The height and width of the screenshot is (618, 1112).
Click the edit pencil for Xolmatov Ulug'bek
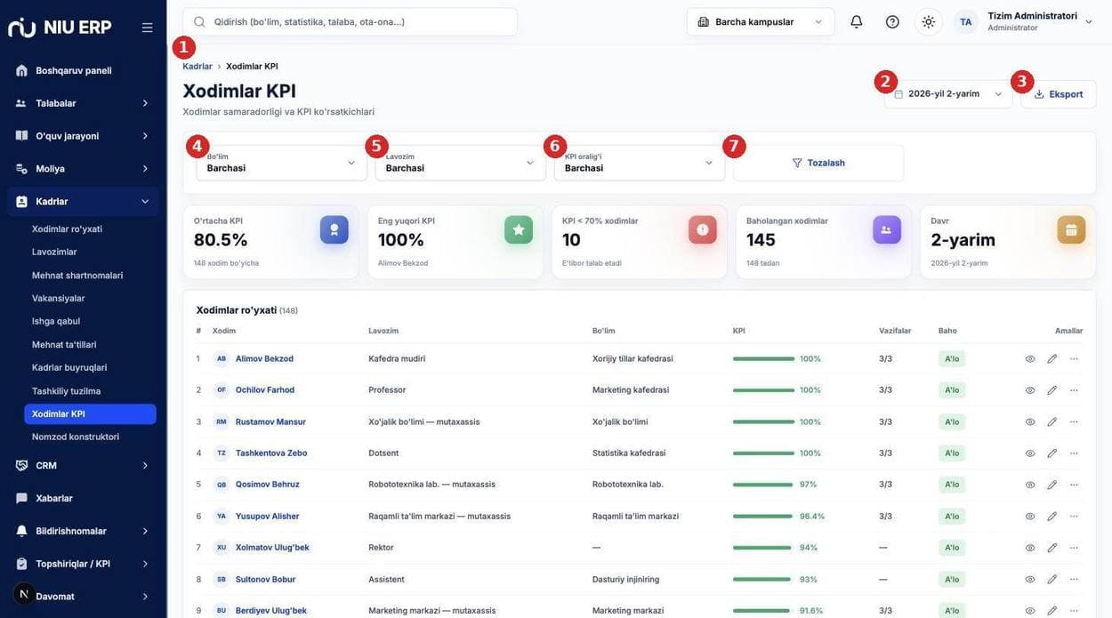point(1052,548)
